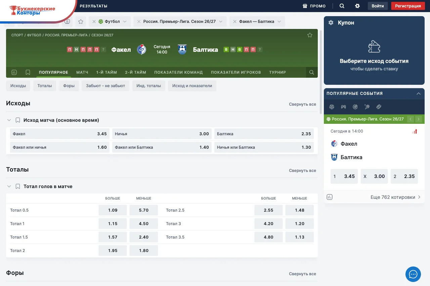Viewport: 430px width, 286px height.
Task: Search markets with tab bar magnifier
Action: pos(312,72)
